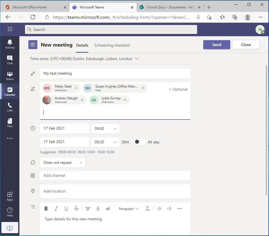The height and width of the screenshot is (236, 269).
Task: Open the 09:00 start time dropdown
Action: [x=105, y=129]
